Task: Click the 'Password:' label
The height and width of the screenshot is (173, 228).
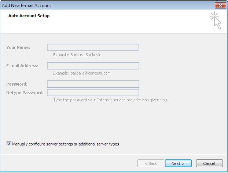Action: [x=17, y=84]
